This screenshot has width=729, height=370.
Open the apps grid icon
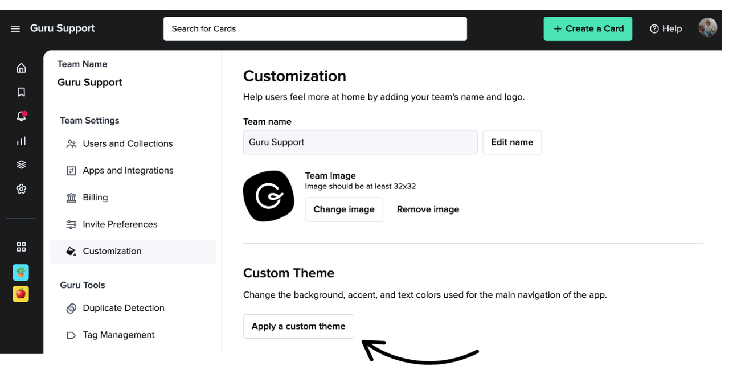pyautogui.click(x=21, y=246)
